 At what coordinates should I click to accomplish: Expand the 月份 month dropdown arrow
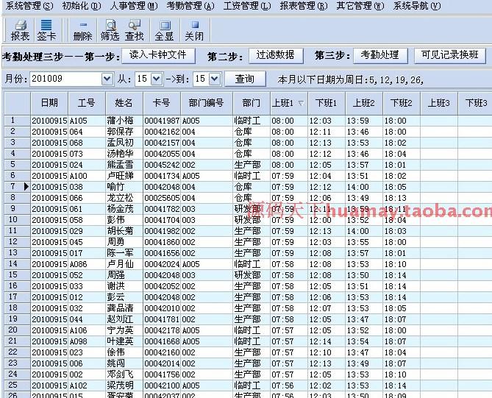tap(107, 79)
